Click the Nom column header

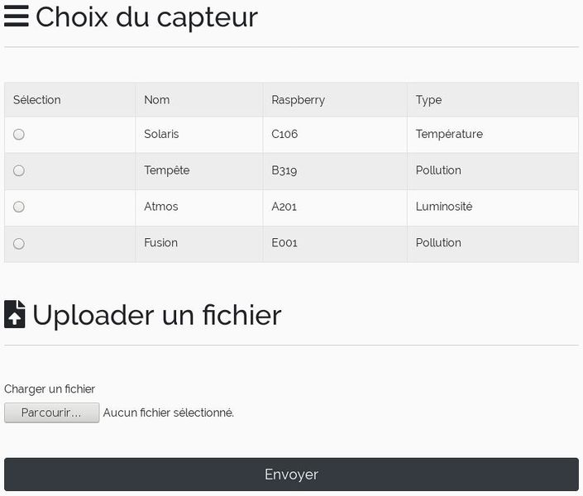click(156, 100)
